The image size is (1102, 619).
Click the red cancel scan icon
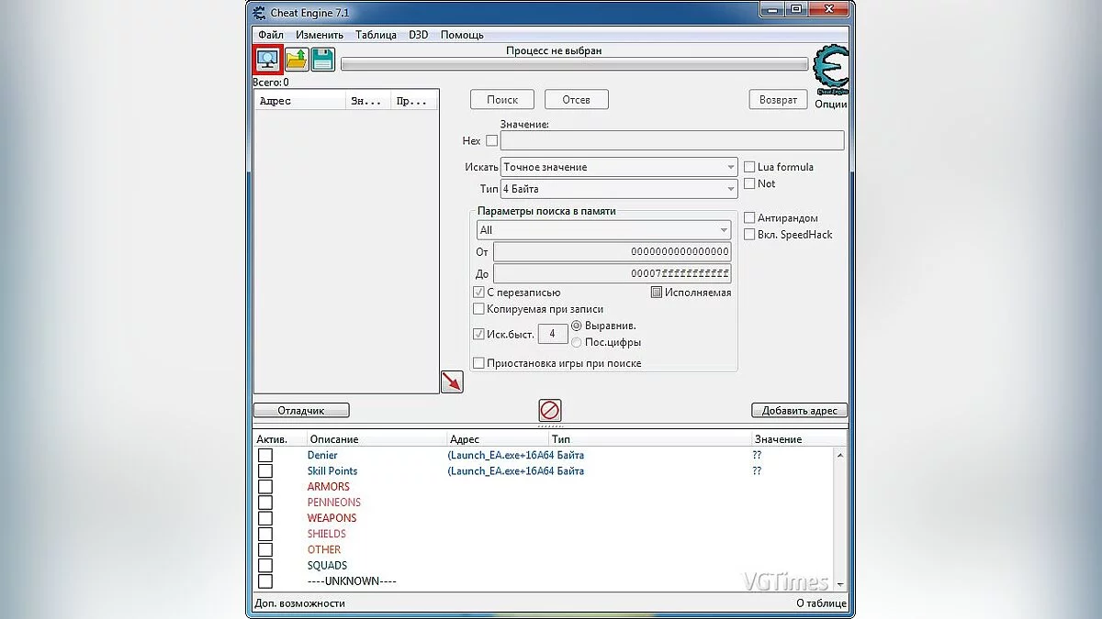pyautogui.click(x=549, y=411)
